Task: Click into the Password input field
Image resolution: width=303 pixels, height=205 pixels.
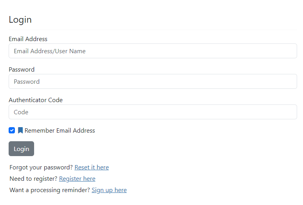Action: [152, 81]
